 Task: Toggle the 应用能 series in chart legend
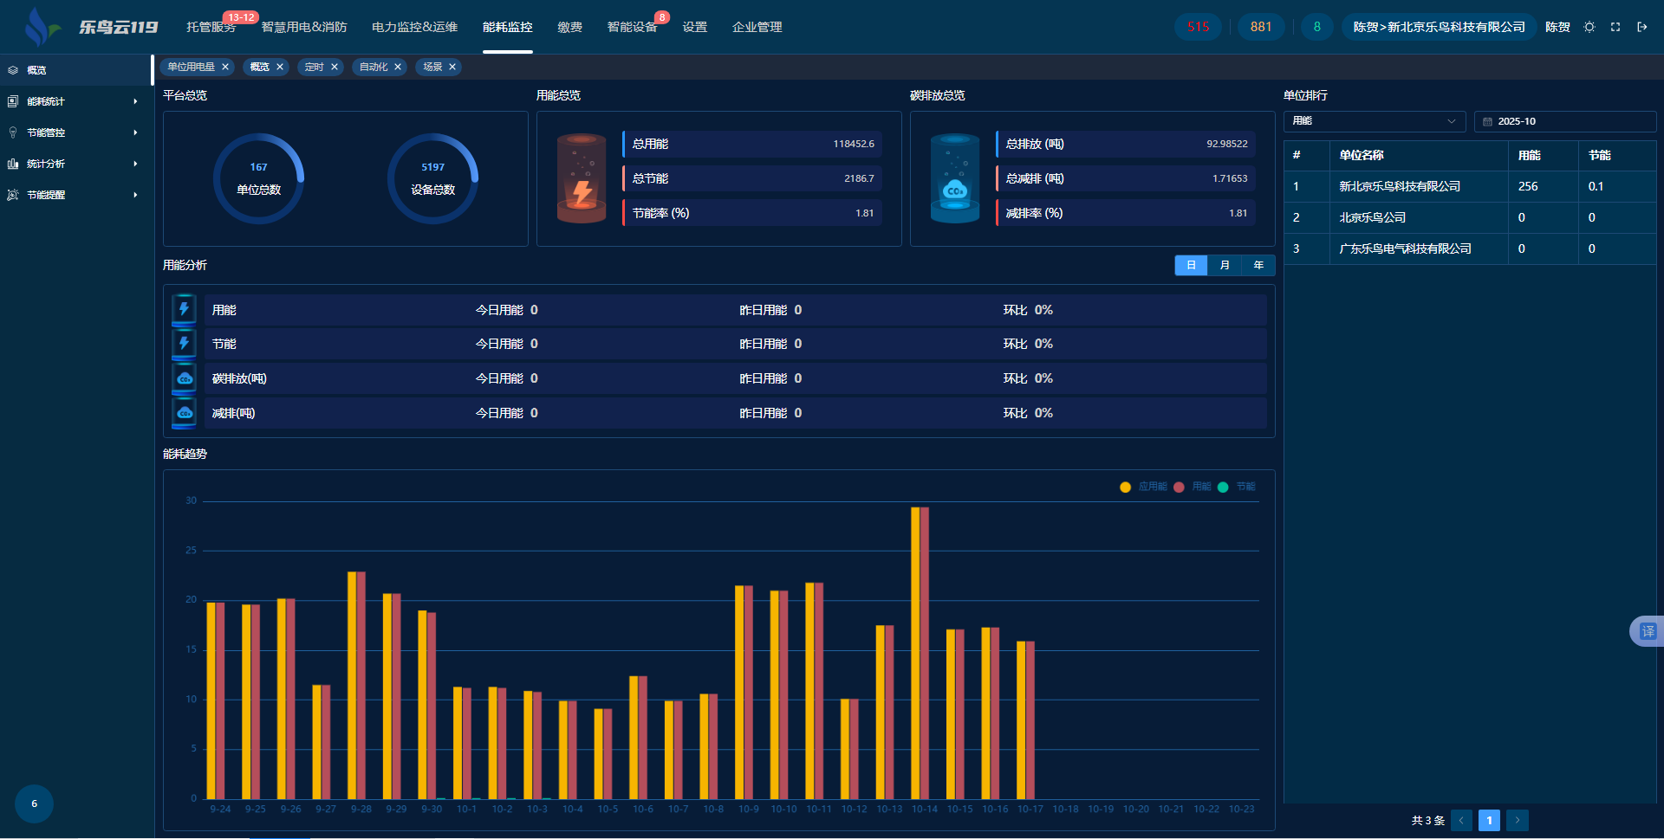click(1144, 487)
